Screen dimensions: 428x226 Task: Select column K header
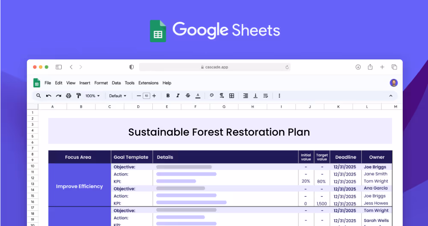point(339,107)
